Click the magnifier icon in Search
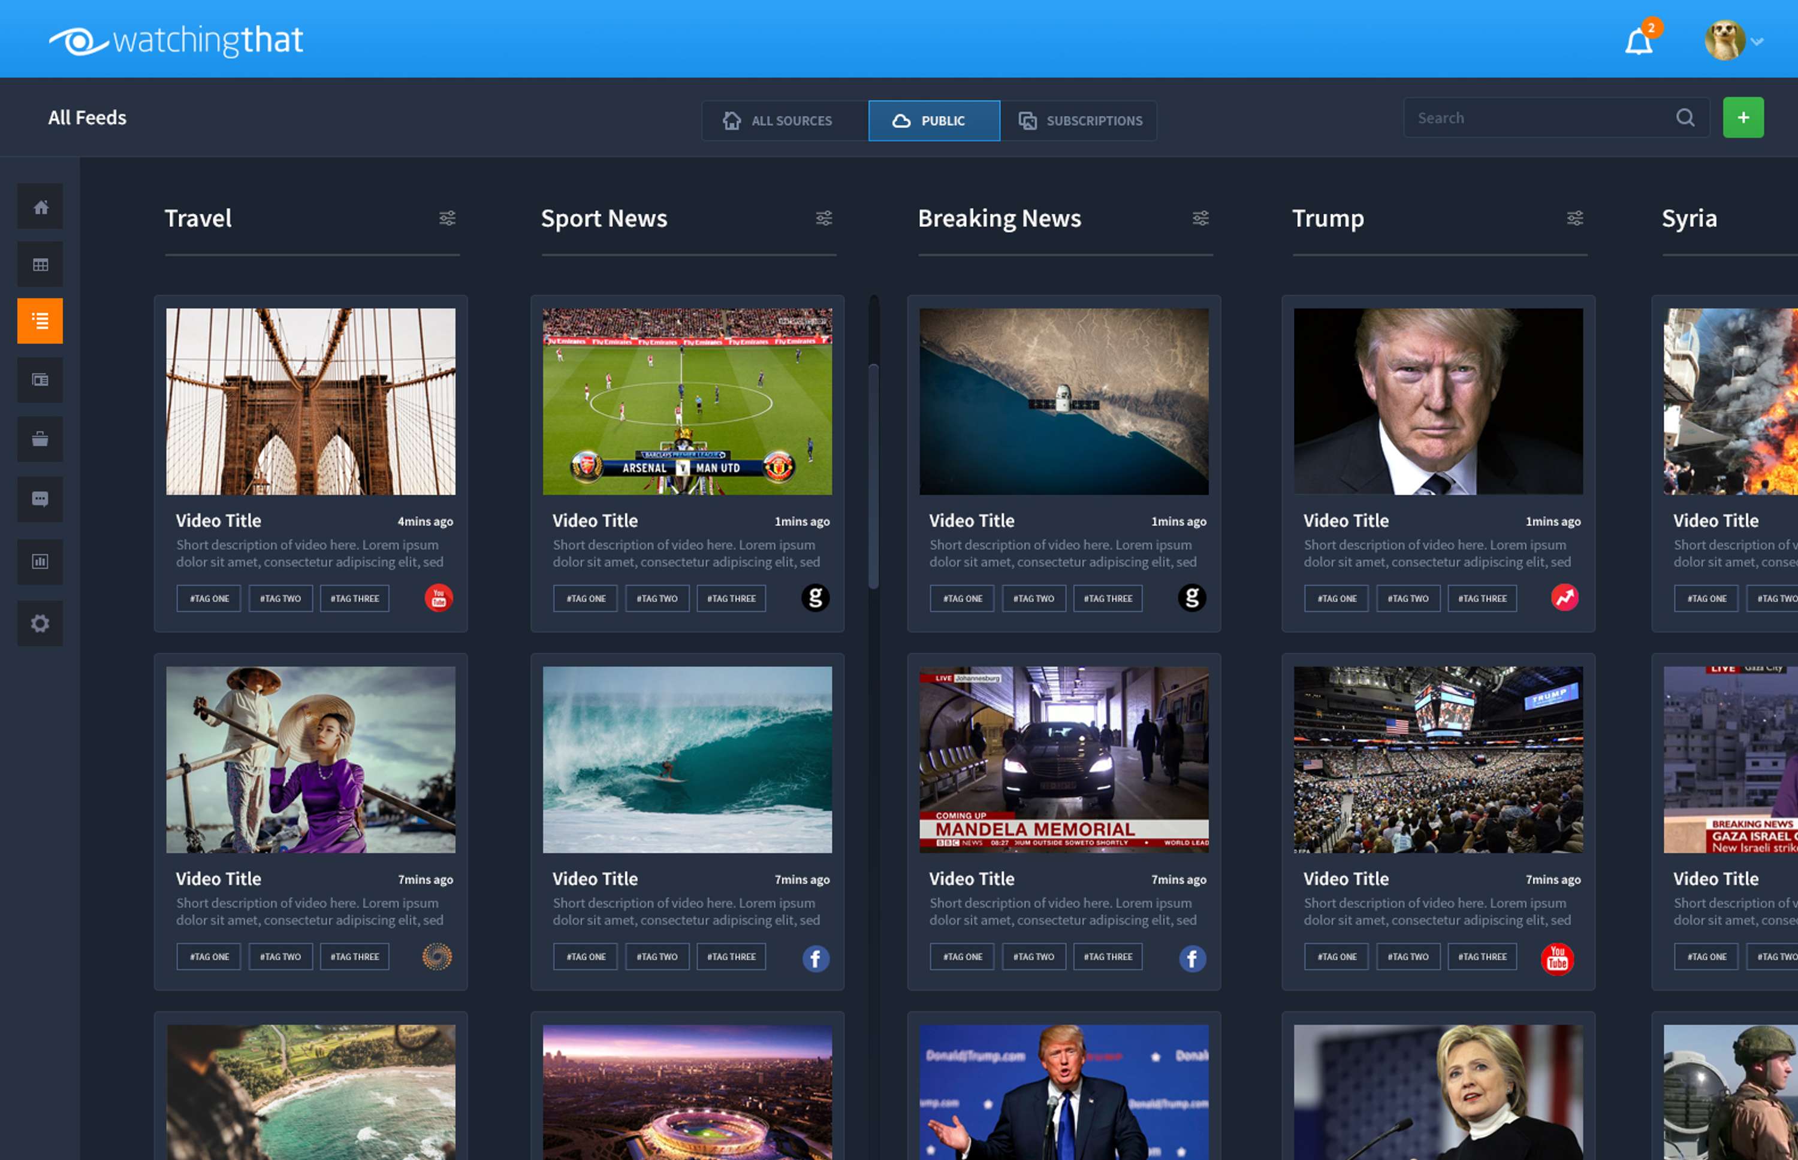This screenshot has height=1160, width=1798. tap(1685, 117)
